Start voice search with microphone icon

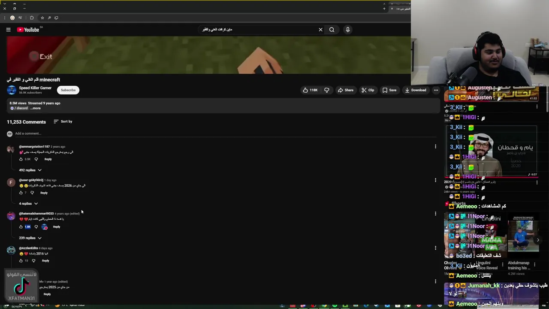[x=348, y=30]
